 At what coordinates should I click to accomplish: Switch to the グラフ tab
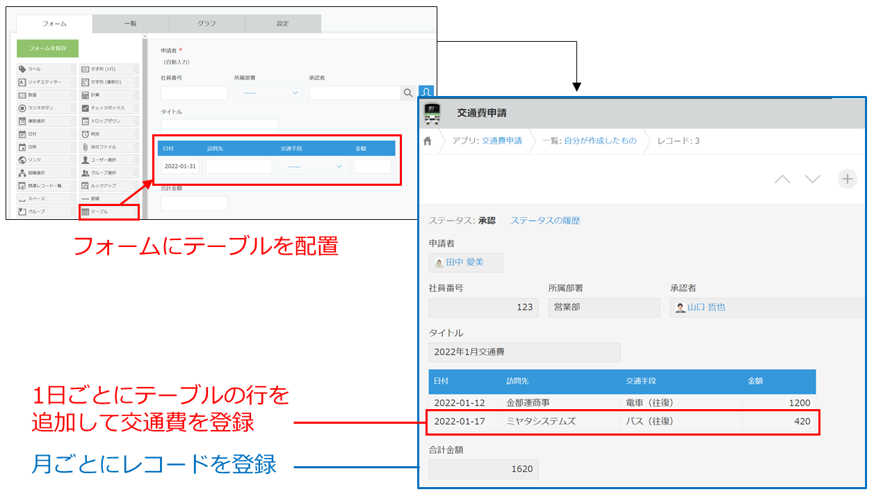pos(206,23)
